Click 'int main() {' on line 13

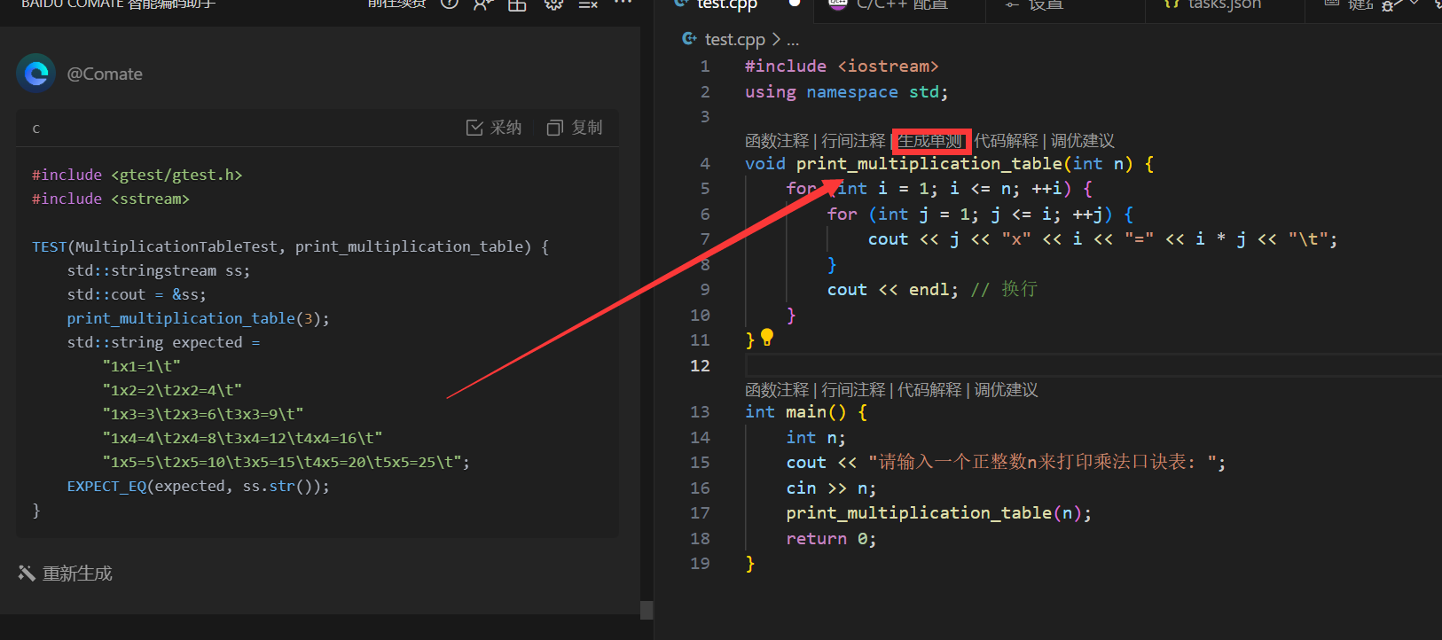click(x=806, y=412)
